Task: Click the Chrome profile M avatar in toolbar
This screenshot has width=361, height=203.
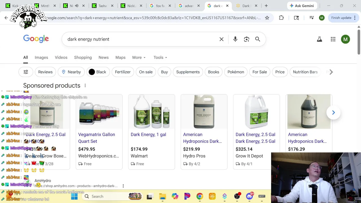Action: tap(322, 18)
